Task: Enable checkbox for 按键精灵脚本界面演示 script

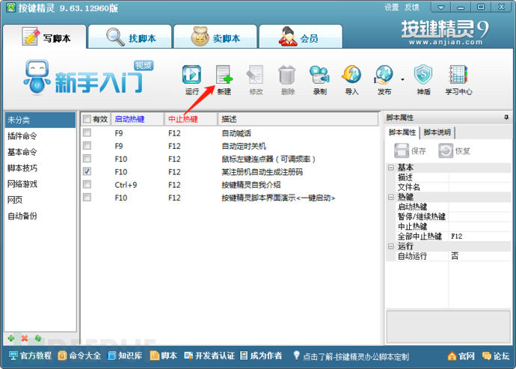Action: 87,198
